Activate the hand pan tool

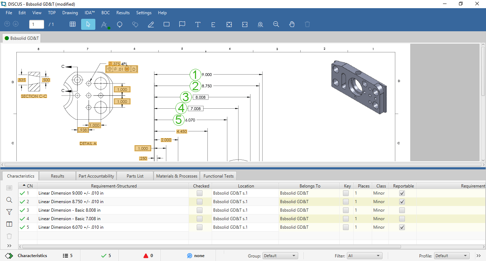click(x=292, y=24)
